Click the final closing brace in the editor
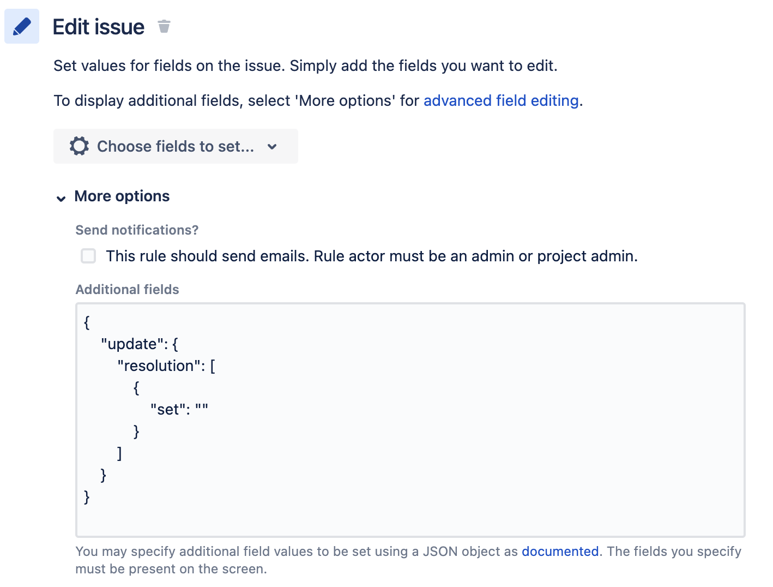 (x=86, y=497)
